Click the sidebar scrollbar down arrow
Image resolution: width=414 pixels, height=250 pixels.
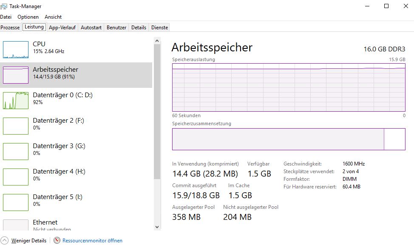pyautogui.click(x=158, y=228)
